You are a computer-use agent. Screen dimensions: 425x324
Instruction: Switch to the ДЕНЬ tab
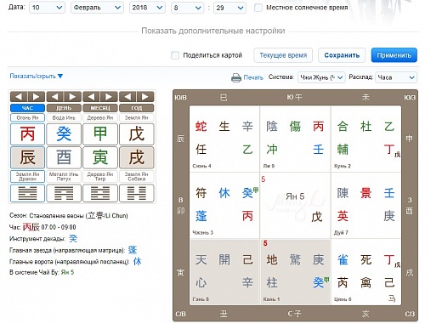[x=64, y=108]
